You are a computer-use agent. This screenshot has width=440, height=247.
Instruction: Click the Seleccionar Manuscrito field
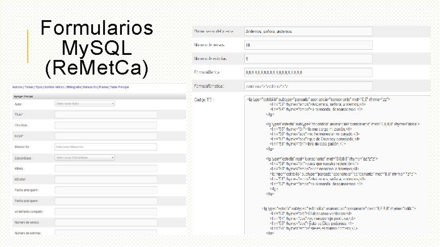pyautogui.click(x=106, y=147)
